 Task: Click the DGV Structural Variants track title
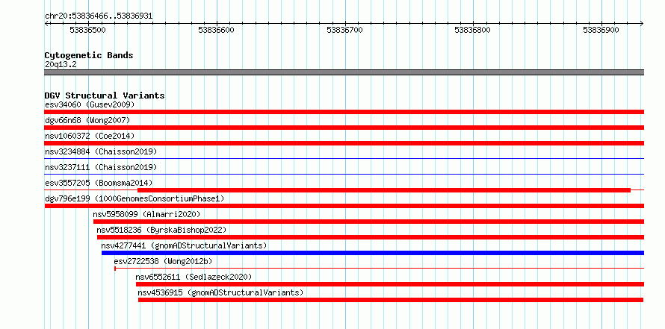coord(105,95)
